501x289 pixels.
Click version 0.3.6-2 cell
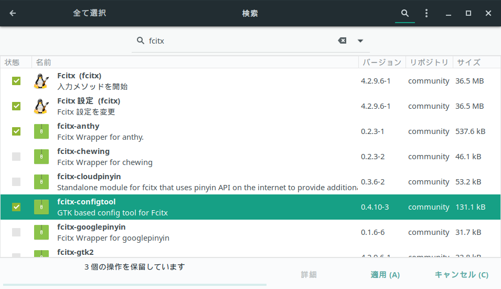point(372,182)
